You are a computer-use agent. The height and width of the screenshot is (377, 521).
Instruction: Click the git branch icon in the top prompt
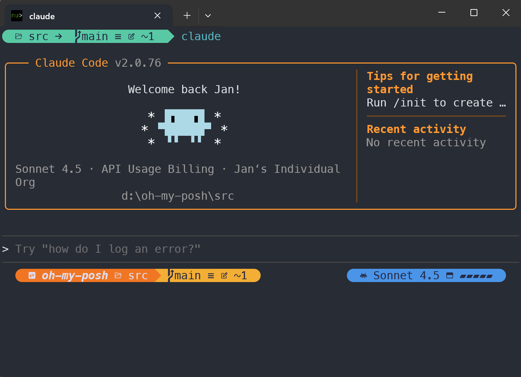(x=78, y=36)
